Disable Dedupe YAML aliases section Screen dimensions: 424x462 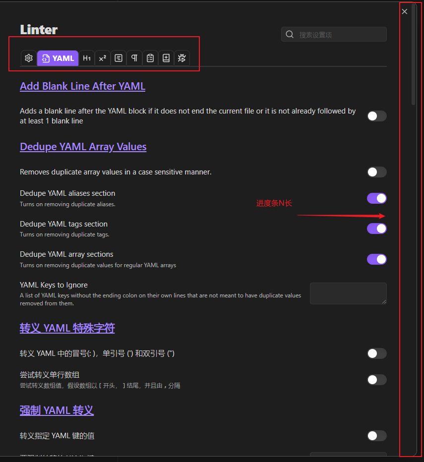[x=376, y=198]
